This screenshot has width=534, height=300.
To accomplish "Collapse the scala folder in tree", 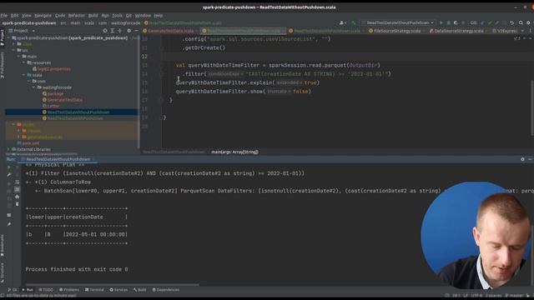I will (x=23, y=75).
